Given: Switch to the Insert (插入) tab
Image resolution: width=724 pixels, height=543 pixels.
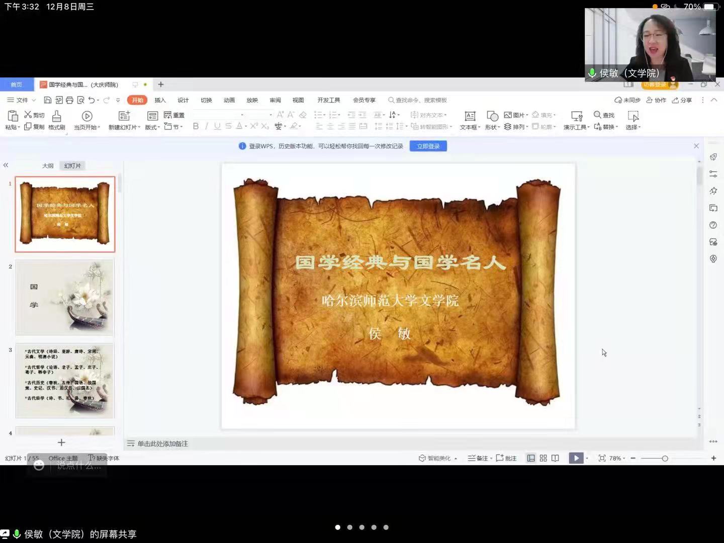Looking at the screenshot, I should coord(160,100).
